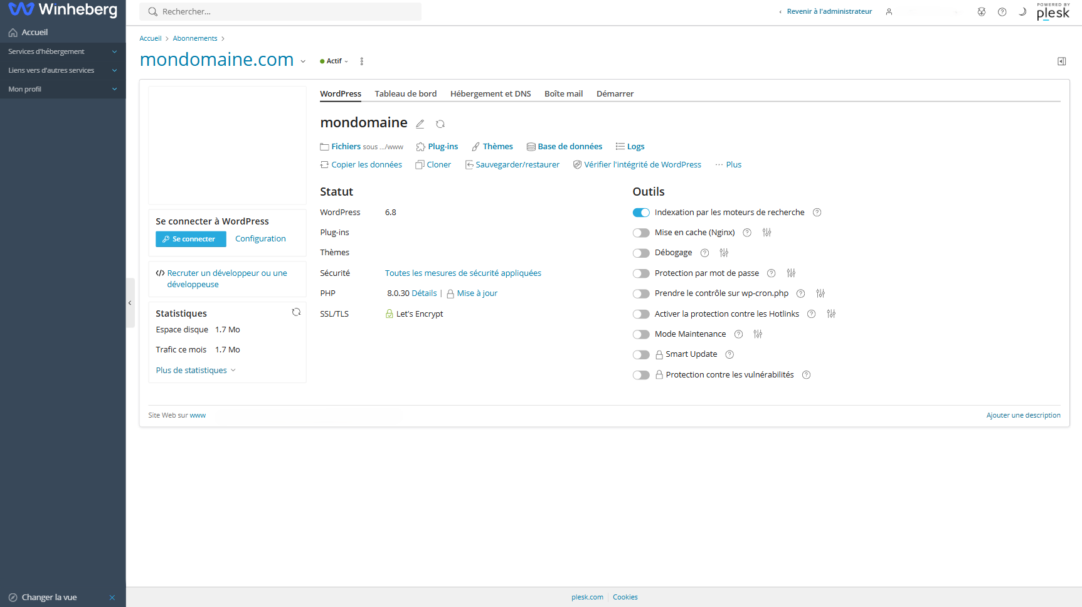Switch to dark mode moon icon

[1022, 12]
